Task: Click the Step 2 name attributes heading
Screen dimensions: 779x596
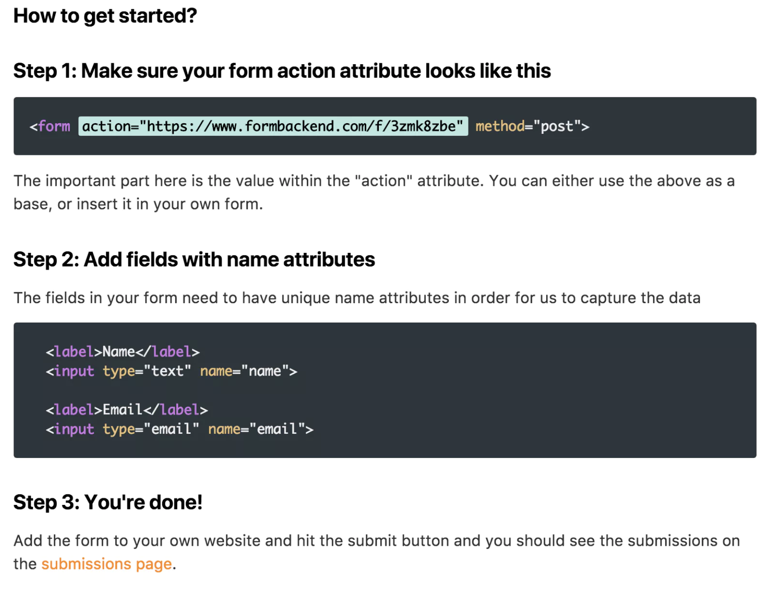Action: (x=194, y=259)
